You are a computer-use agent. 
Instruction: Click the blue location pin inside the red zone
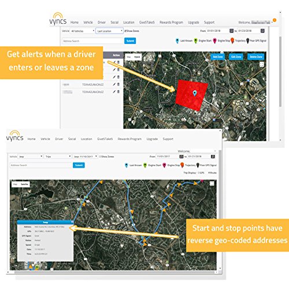tap(195, 93)
